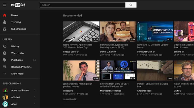Select the Ahoy channel subscription

click(14, 104)
